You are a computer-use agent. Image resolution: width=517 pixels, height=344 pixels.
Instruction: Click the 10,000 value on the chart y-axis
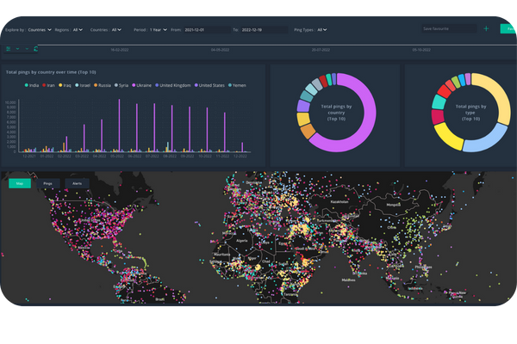click(x=10, y=102)
